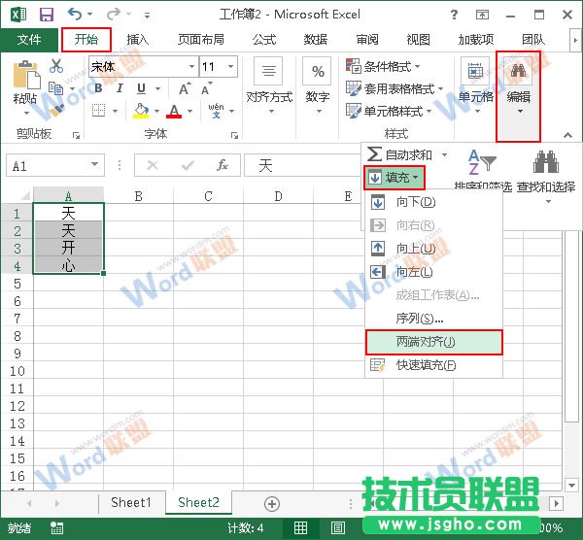
Task: Redo the last undone action
Action: (x=114, y=15)
